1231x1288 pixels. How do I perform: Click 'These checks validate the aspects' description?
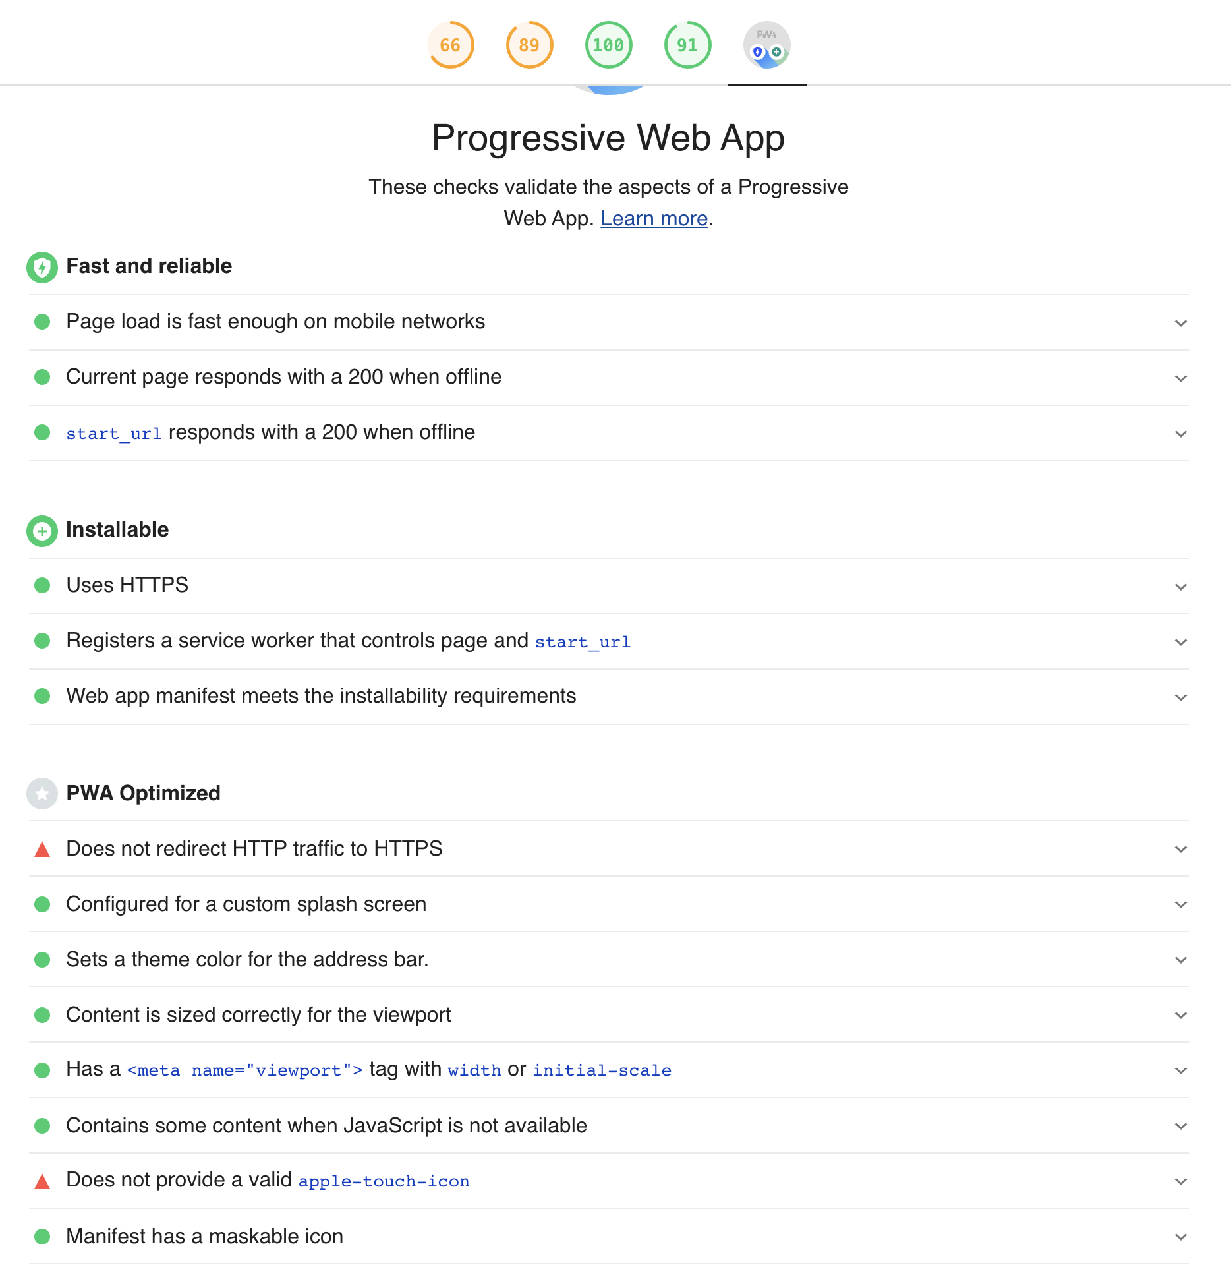click(608, 202)
